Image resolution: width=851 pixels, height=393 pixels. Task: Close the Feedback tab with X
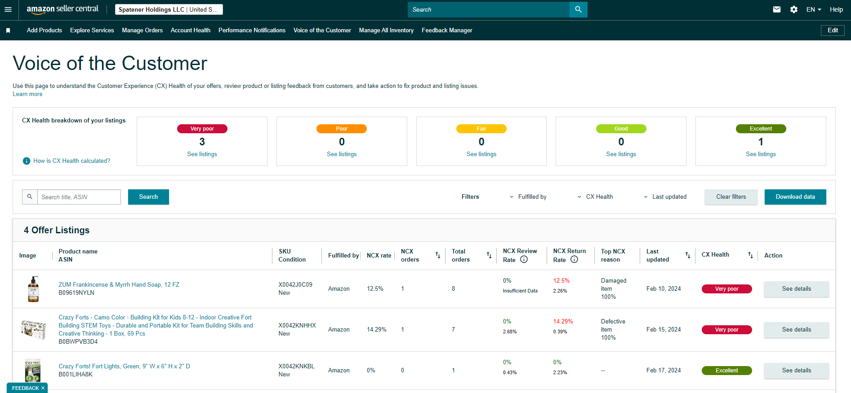[x=43, y=388]
